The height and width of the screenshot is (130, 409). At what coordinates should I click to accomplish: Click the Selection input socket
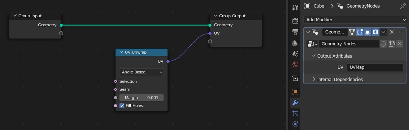click(116, 81)
